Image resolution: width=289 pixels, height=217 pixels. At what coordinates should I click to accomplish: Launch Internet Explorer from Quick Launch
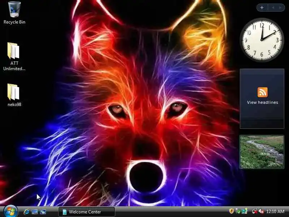26,212
